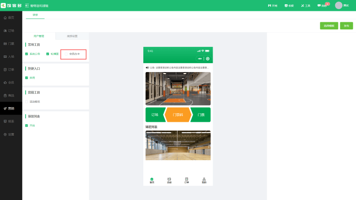
Task: Toggle the sidebar collapse icon in header
Action: 27,5
